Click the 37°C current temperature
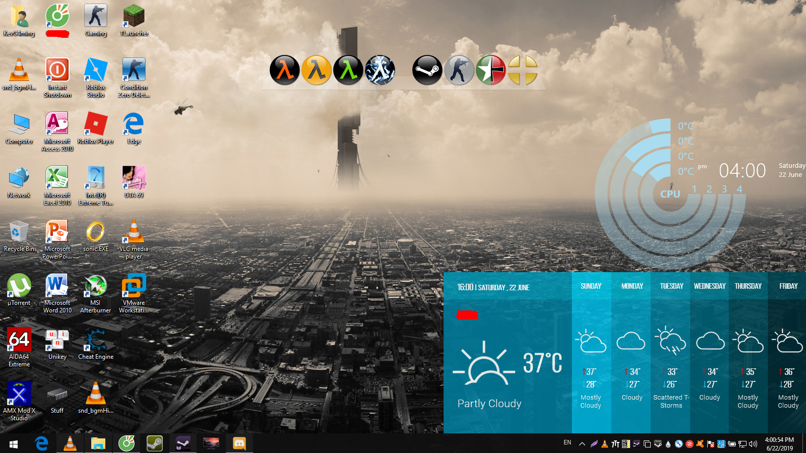Image resolution: width=806 pixels, height=453 pixels. [x=542, y=363]
